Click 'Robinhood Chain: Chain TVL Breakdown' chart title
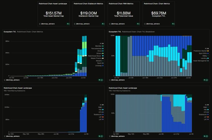212x140 pixels. pos(138,32)
